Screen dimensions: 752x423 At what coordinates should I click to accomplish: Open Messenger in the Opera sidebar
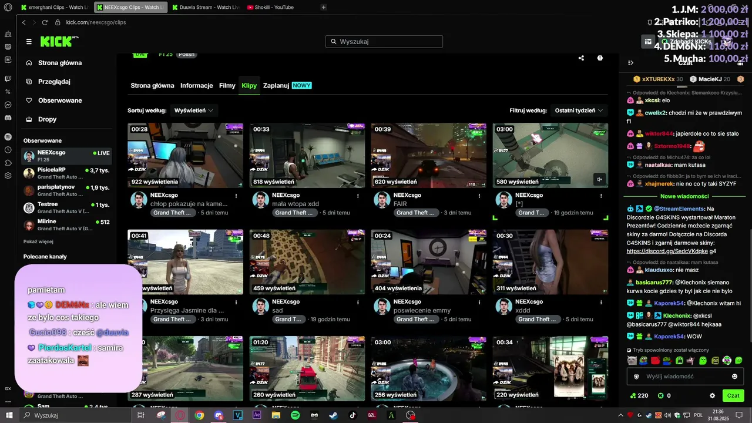point(8,105)
